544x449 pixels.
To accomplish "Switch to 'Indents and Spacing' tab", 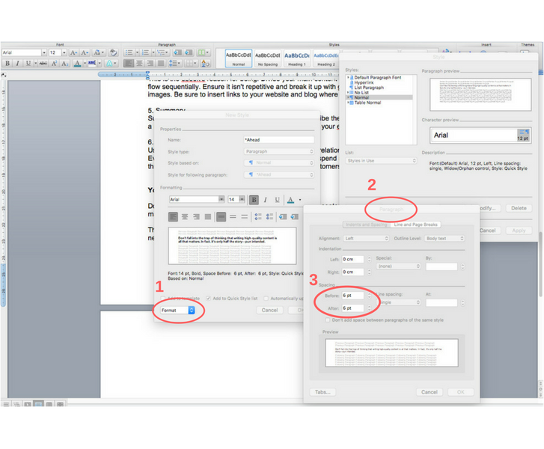I will tap(367, 224).
